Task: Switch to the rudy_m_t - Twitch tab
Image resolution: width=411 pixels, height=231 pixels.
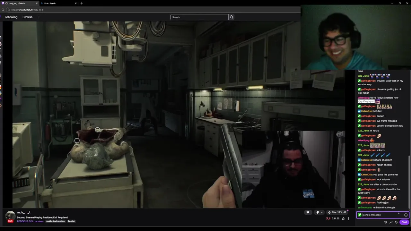Action: [19, 3]
